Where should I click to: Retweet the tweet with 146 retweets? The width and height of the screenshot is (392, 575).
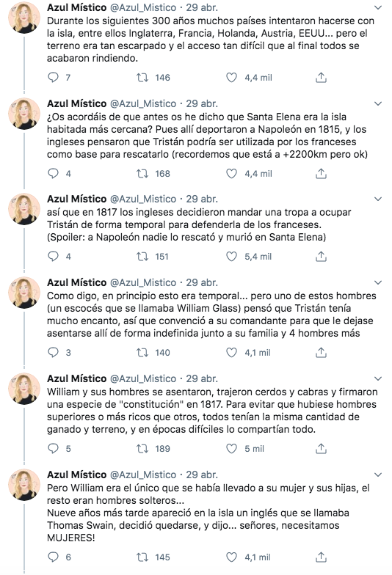pos(142,78)
